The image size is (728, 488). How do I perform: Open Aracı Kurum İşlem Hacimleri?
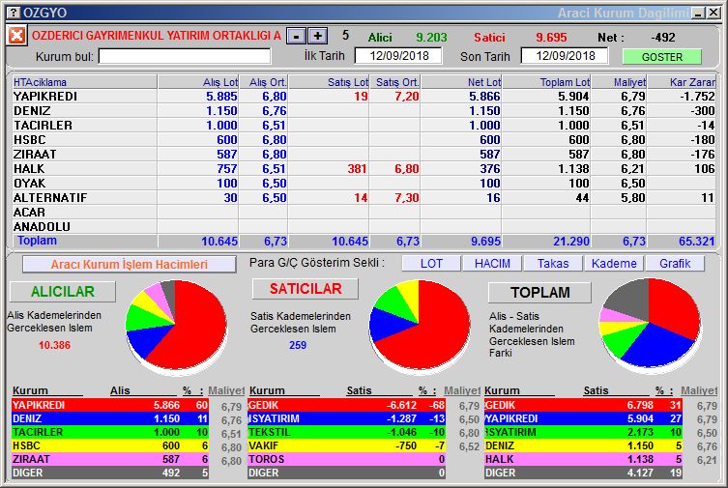129,264
